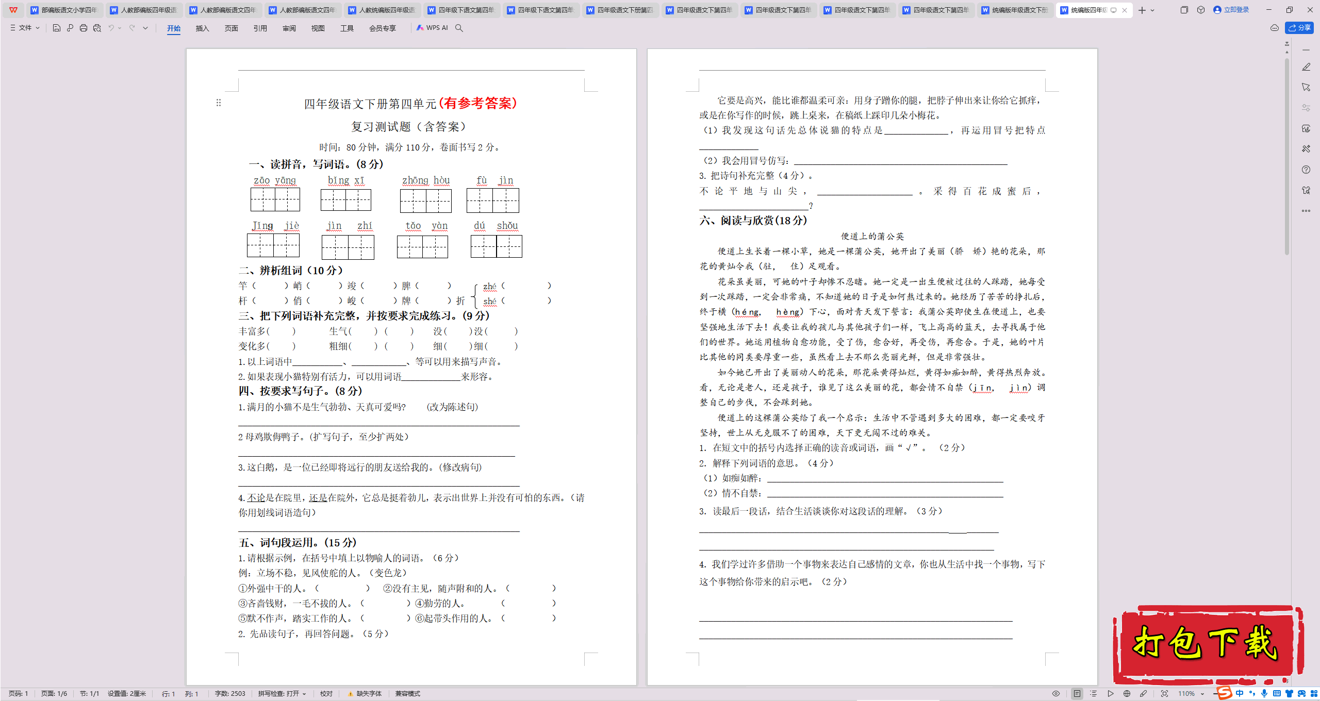
Task: Switch to web layout globe icon
Action: (1127, 694)
